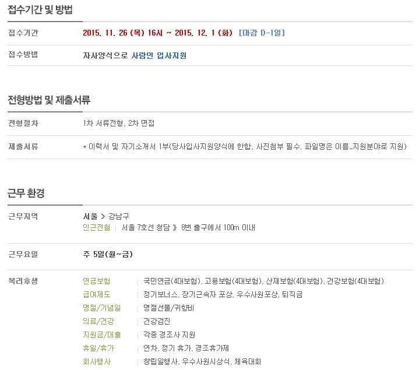This screenshot has width=416, height=370.
Task: Click the double chevron after 청담
Action: click(x=175, y=228)
